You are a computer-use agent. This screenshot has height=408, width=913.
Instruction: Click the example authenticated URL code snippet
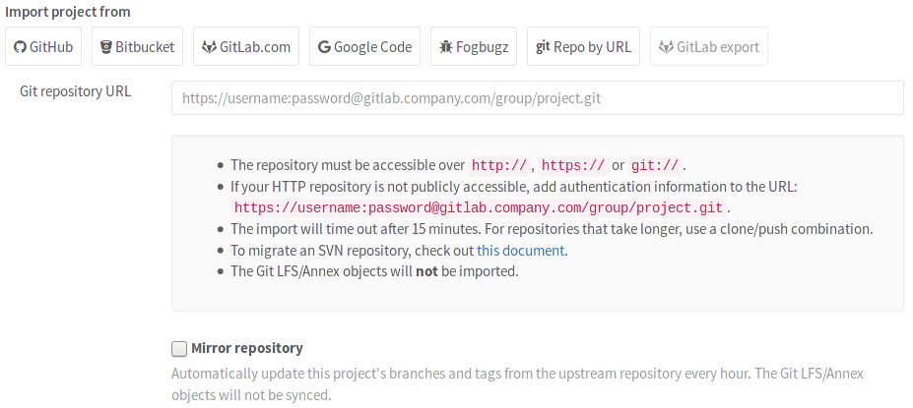[x=480, y=208]
